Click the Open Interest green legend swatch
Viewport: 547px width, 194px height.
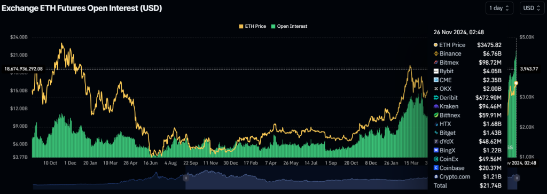273,26
